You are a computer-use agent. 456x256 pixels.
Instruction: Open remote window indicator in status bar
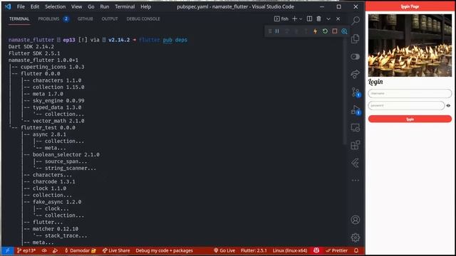pyautogui.click(x=7, y=250)
